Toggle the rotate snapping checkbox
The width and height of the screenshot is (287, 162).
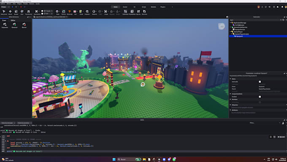click(x=42, y=14)
